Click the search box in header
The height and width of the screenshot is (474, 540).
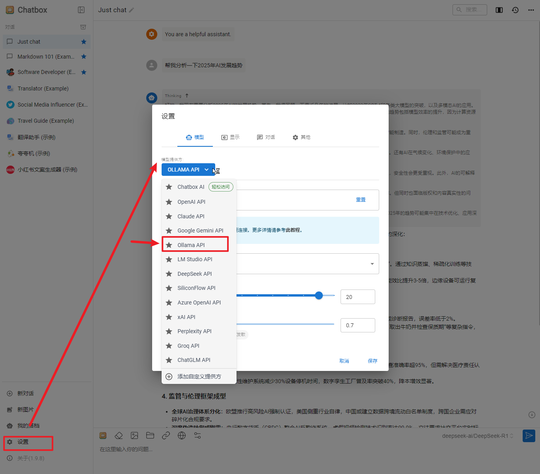coord(469,9)
